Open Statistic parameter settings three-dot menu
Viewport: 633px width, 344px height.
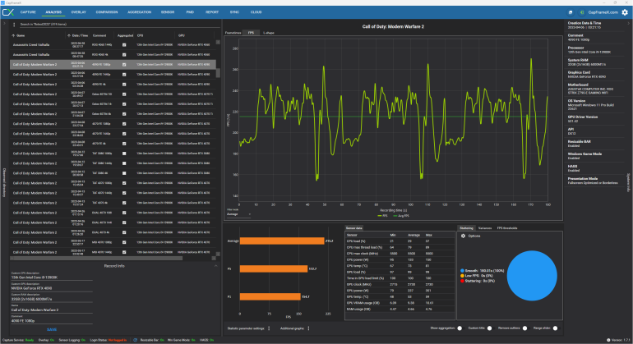pyautogui.click(x=269, y=328)
